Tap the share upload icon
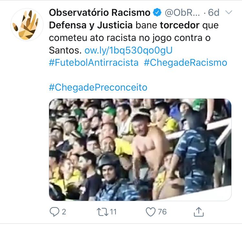The image size is (242, 226). click(199, 212)
